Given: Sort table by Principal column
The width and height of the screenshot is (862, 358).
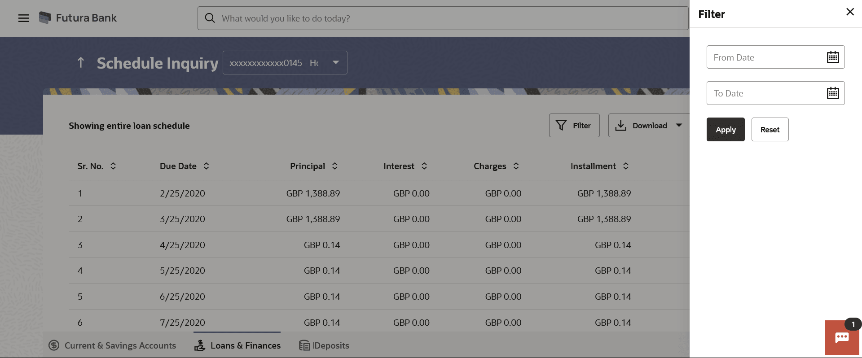Looking at the screenshot, I should 335,166.
